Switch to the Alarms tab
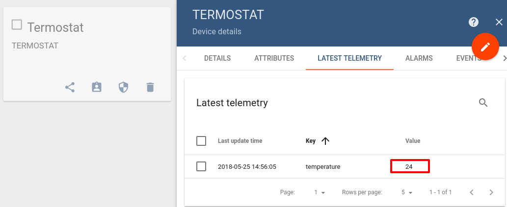The height and width of the screenshot is (207, 507). [419, 58]
